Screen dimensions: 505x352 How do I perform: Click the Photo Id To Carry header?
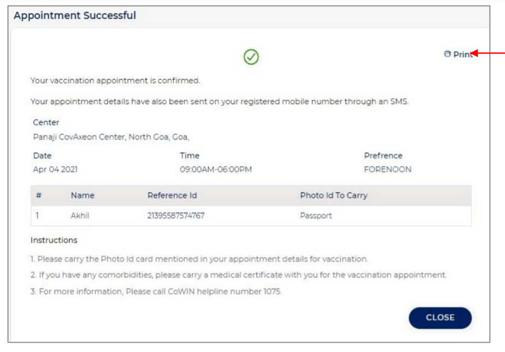333,195
